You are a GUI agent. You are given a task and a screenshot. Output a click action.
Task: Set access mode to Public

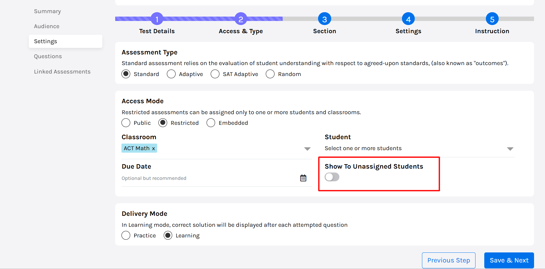[126, 123]
